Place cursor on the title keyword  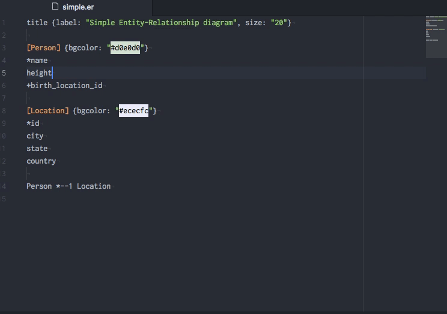(37, 23)
